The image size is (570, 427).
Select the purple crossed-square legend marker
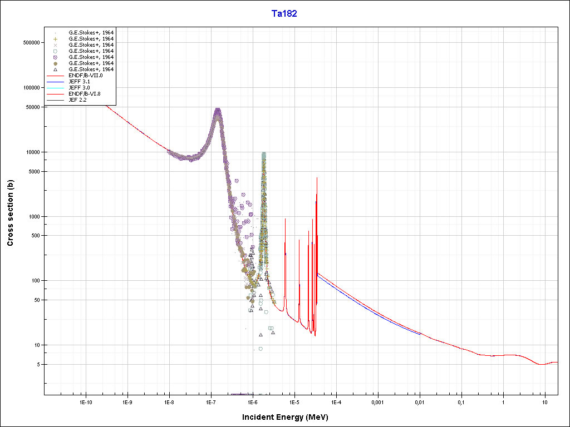click(55, 57)
